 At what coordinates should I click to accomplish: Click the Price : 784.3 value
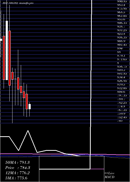coord(18,168)
